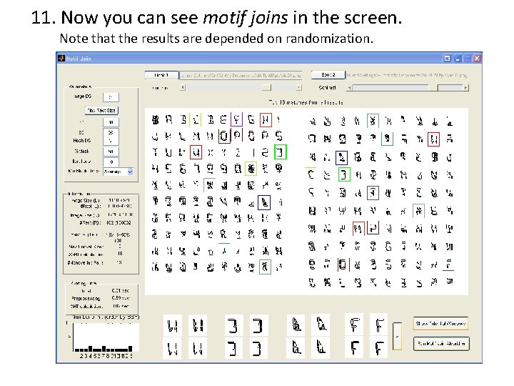Screen dimensions: 514x386
Task: Minimize the Motif Join window
Action: point(458,59)
